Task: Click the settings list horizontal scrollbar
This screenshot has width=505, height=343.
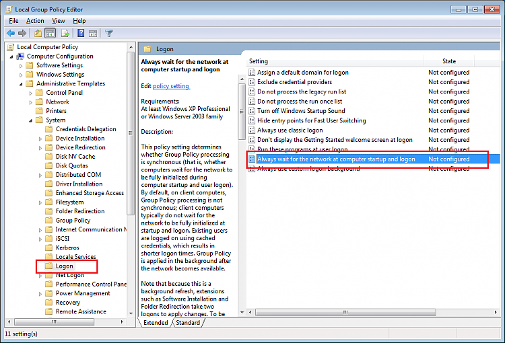Action: coord(345,312)
